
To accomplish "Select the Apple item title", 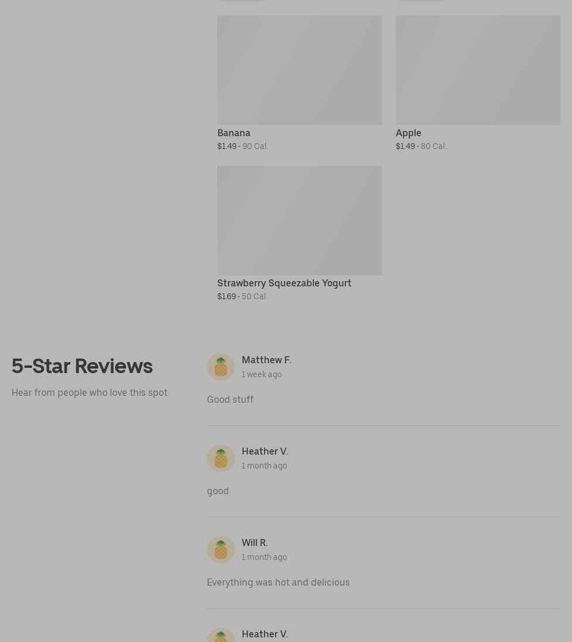I will click(x=409, y=133).
